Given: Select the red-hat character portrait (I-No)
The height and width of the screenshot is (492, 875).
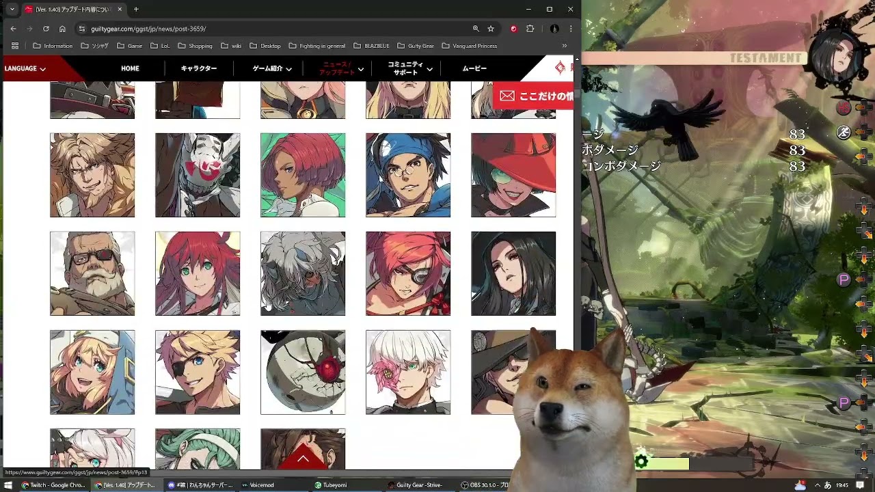Looking at the screenshot, I should (513, 175).
